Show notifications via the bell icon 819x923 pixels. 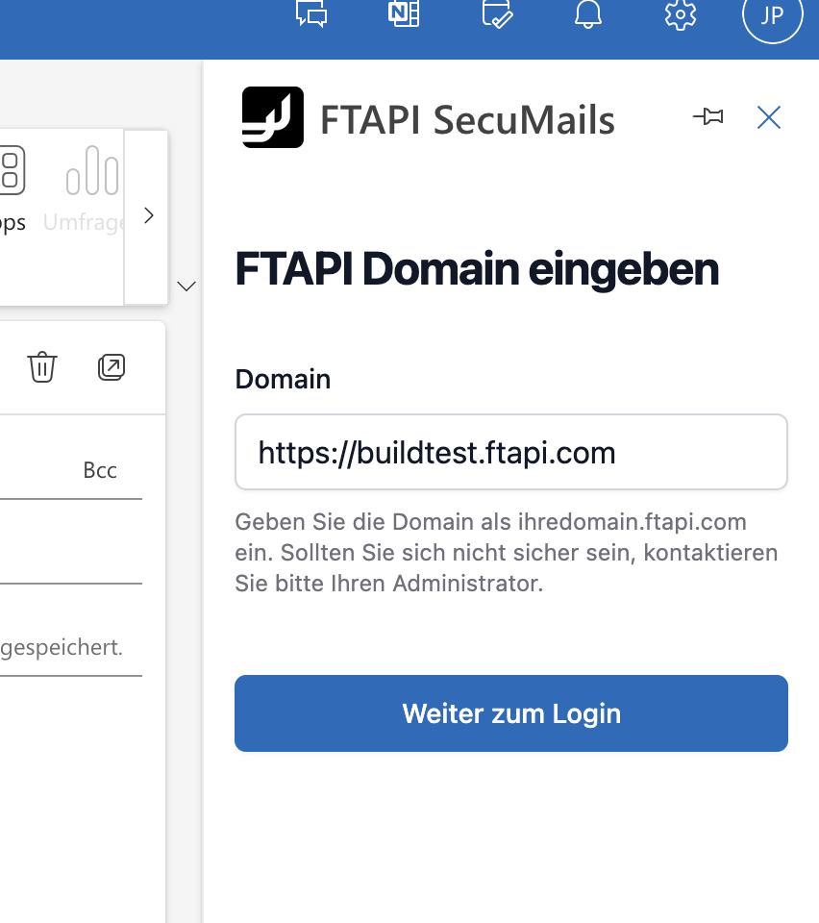click(x=588, y=14)
